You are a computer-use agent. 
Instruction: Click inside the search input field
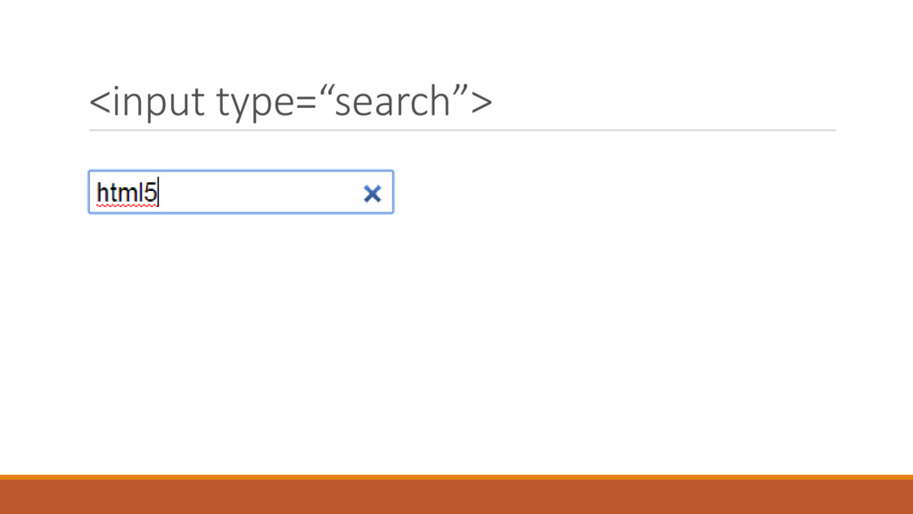click(x=241, y=192)
